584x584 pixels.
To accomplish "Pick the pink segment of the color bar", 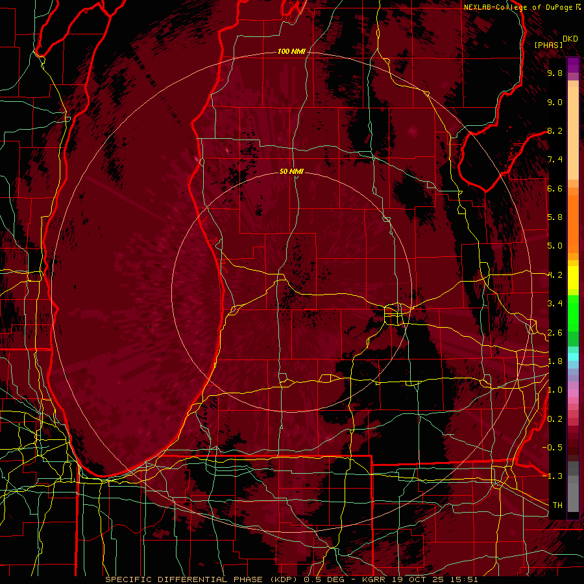I will click(x=573, y=393).
